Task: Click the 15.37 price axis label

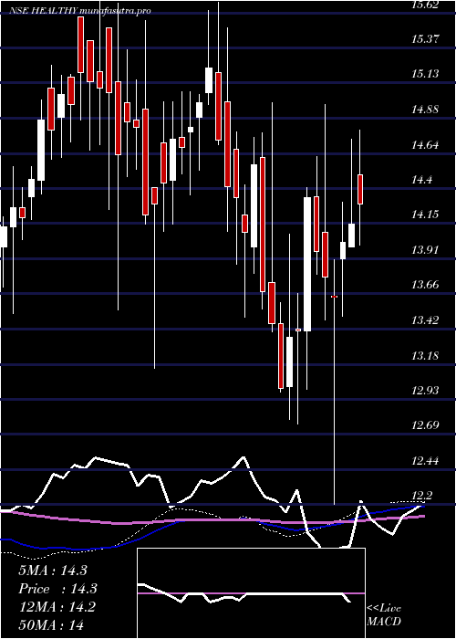Action: click(x=426, y=39)
